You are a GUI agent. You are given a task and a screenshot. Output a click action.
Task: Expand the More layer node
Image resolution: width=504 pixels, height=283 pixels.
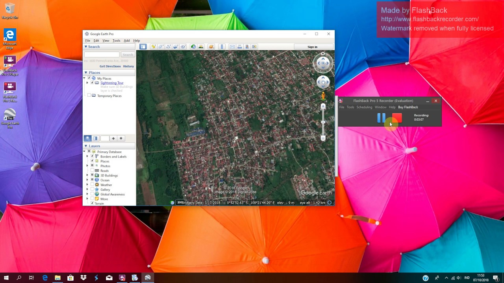tap(87, 199)
